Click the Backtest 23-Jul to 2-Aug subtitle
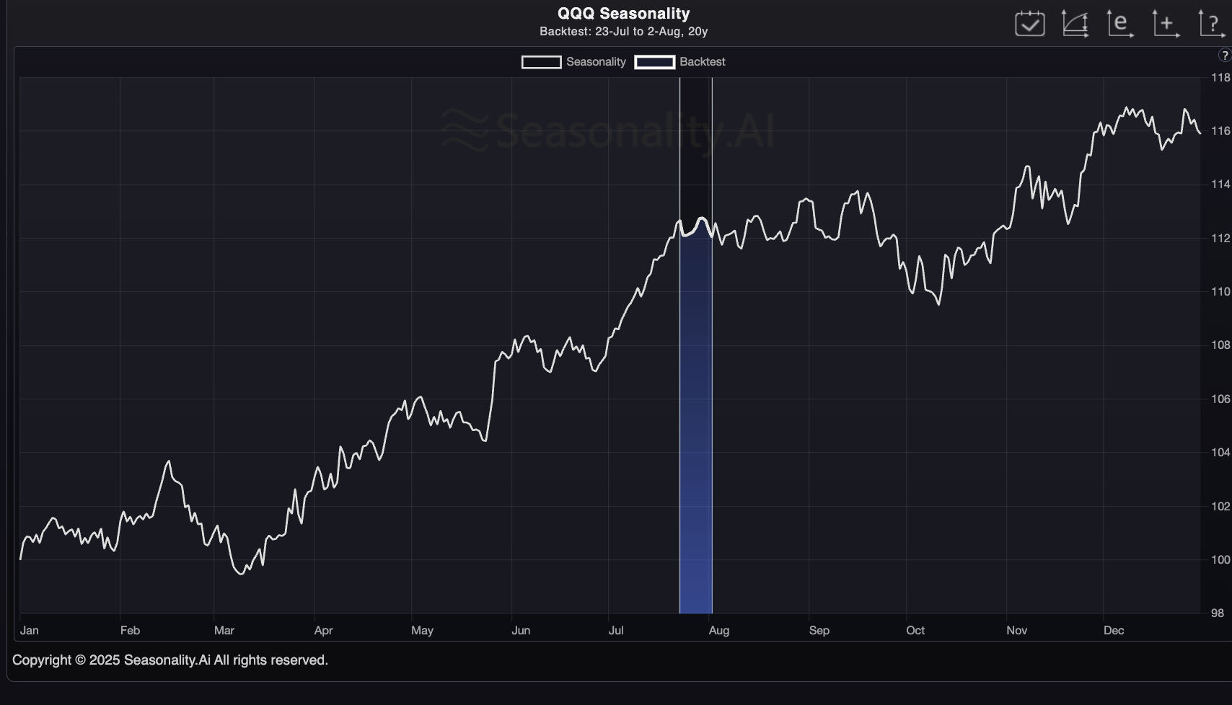The image size is (1232, 705). (x=624, y=32)
